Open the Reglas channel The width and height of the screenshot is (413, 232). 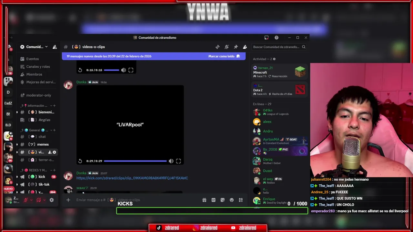[x=38, y=120]
